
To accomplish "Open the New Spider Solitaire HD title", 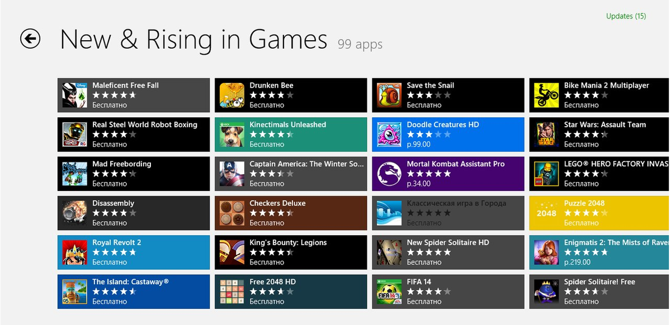I will pos(448,242).
